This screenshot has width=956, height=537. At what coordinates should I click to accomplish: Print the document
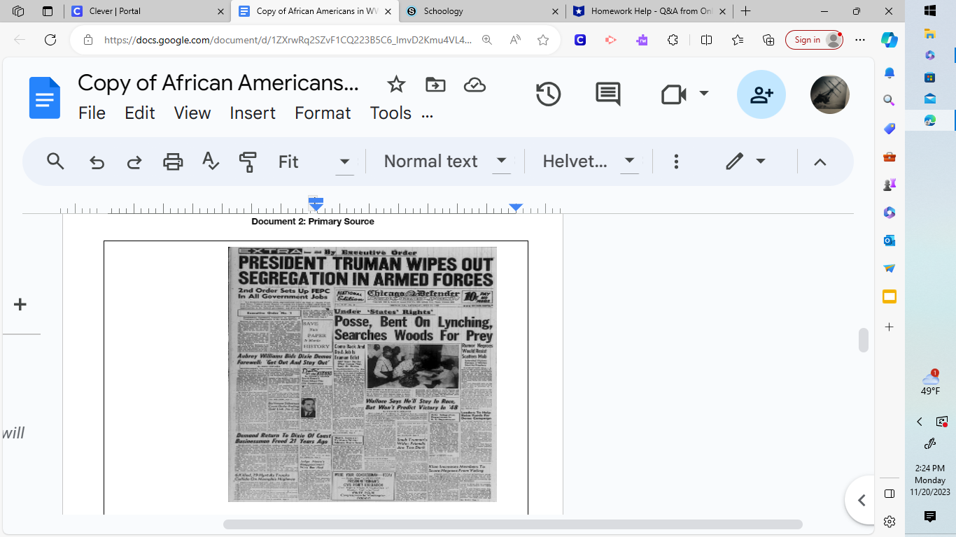click(173, 162)
